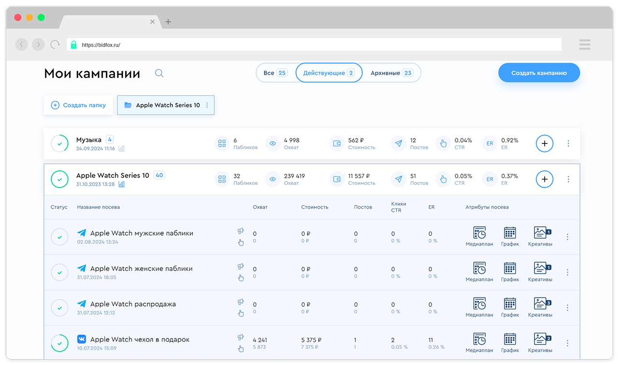Click Создать папку button
The image size is (618, 365).
tap(78, 105)
